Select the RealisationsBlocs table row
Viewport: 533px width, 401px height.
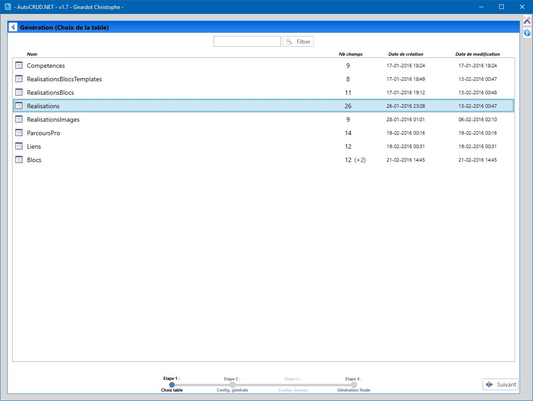tap(263, 93)
